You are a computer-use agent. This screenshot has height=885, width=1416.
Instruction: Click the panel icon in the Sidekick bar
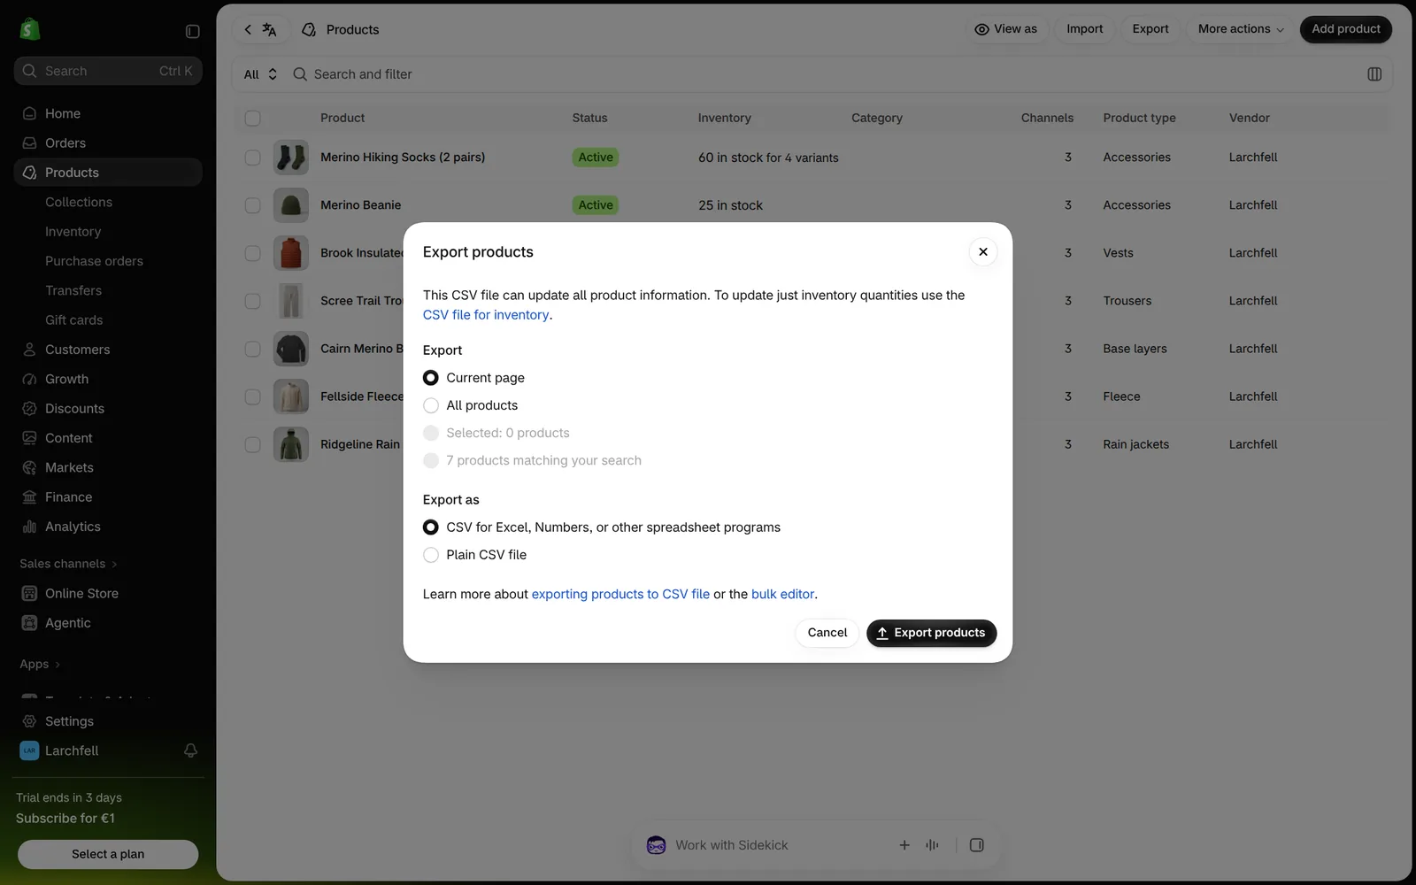click(977, 845)
